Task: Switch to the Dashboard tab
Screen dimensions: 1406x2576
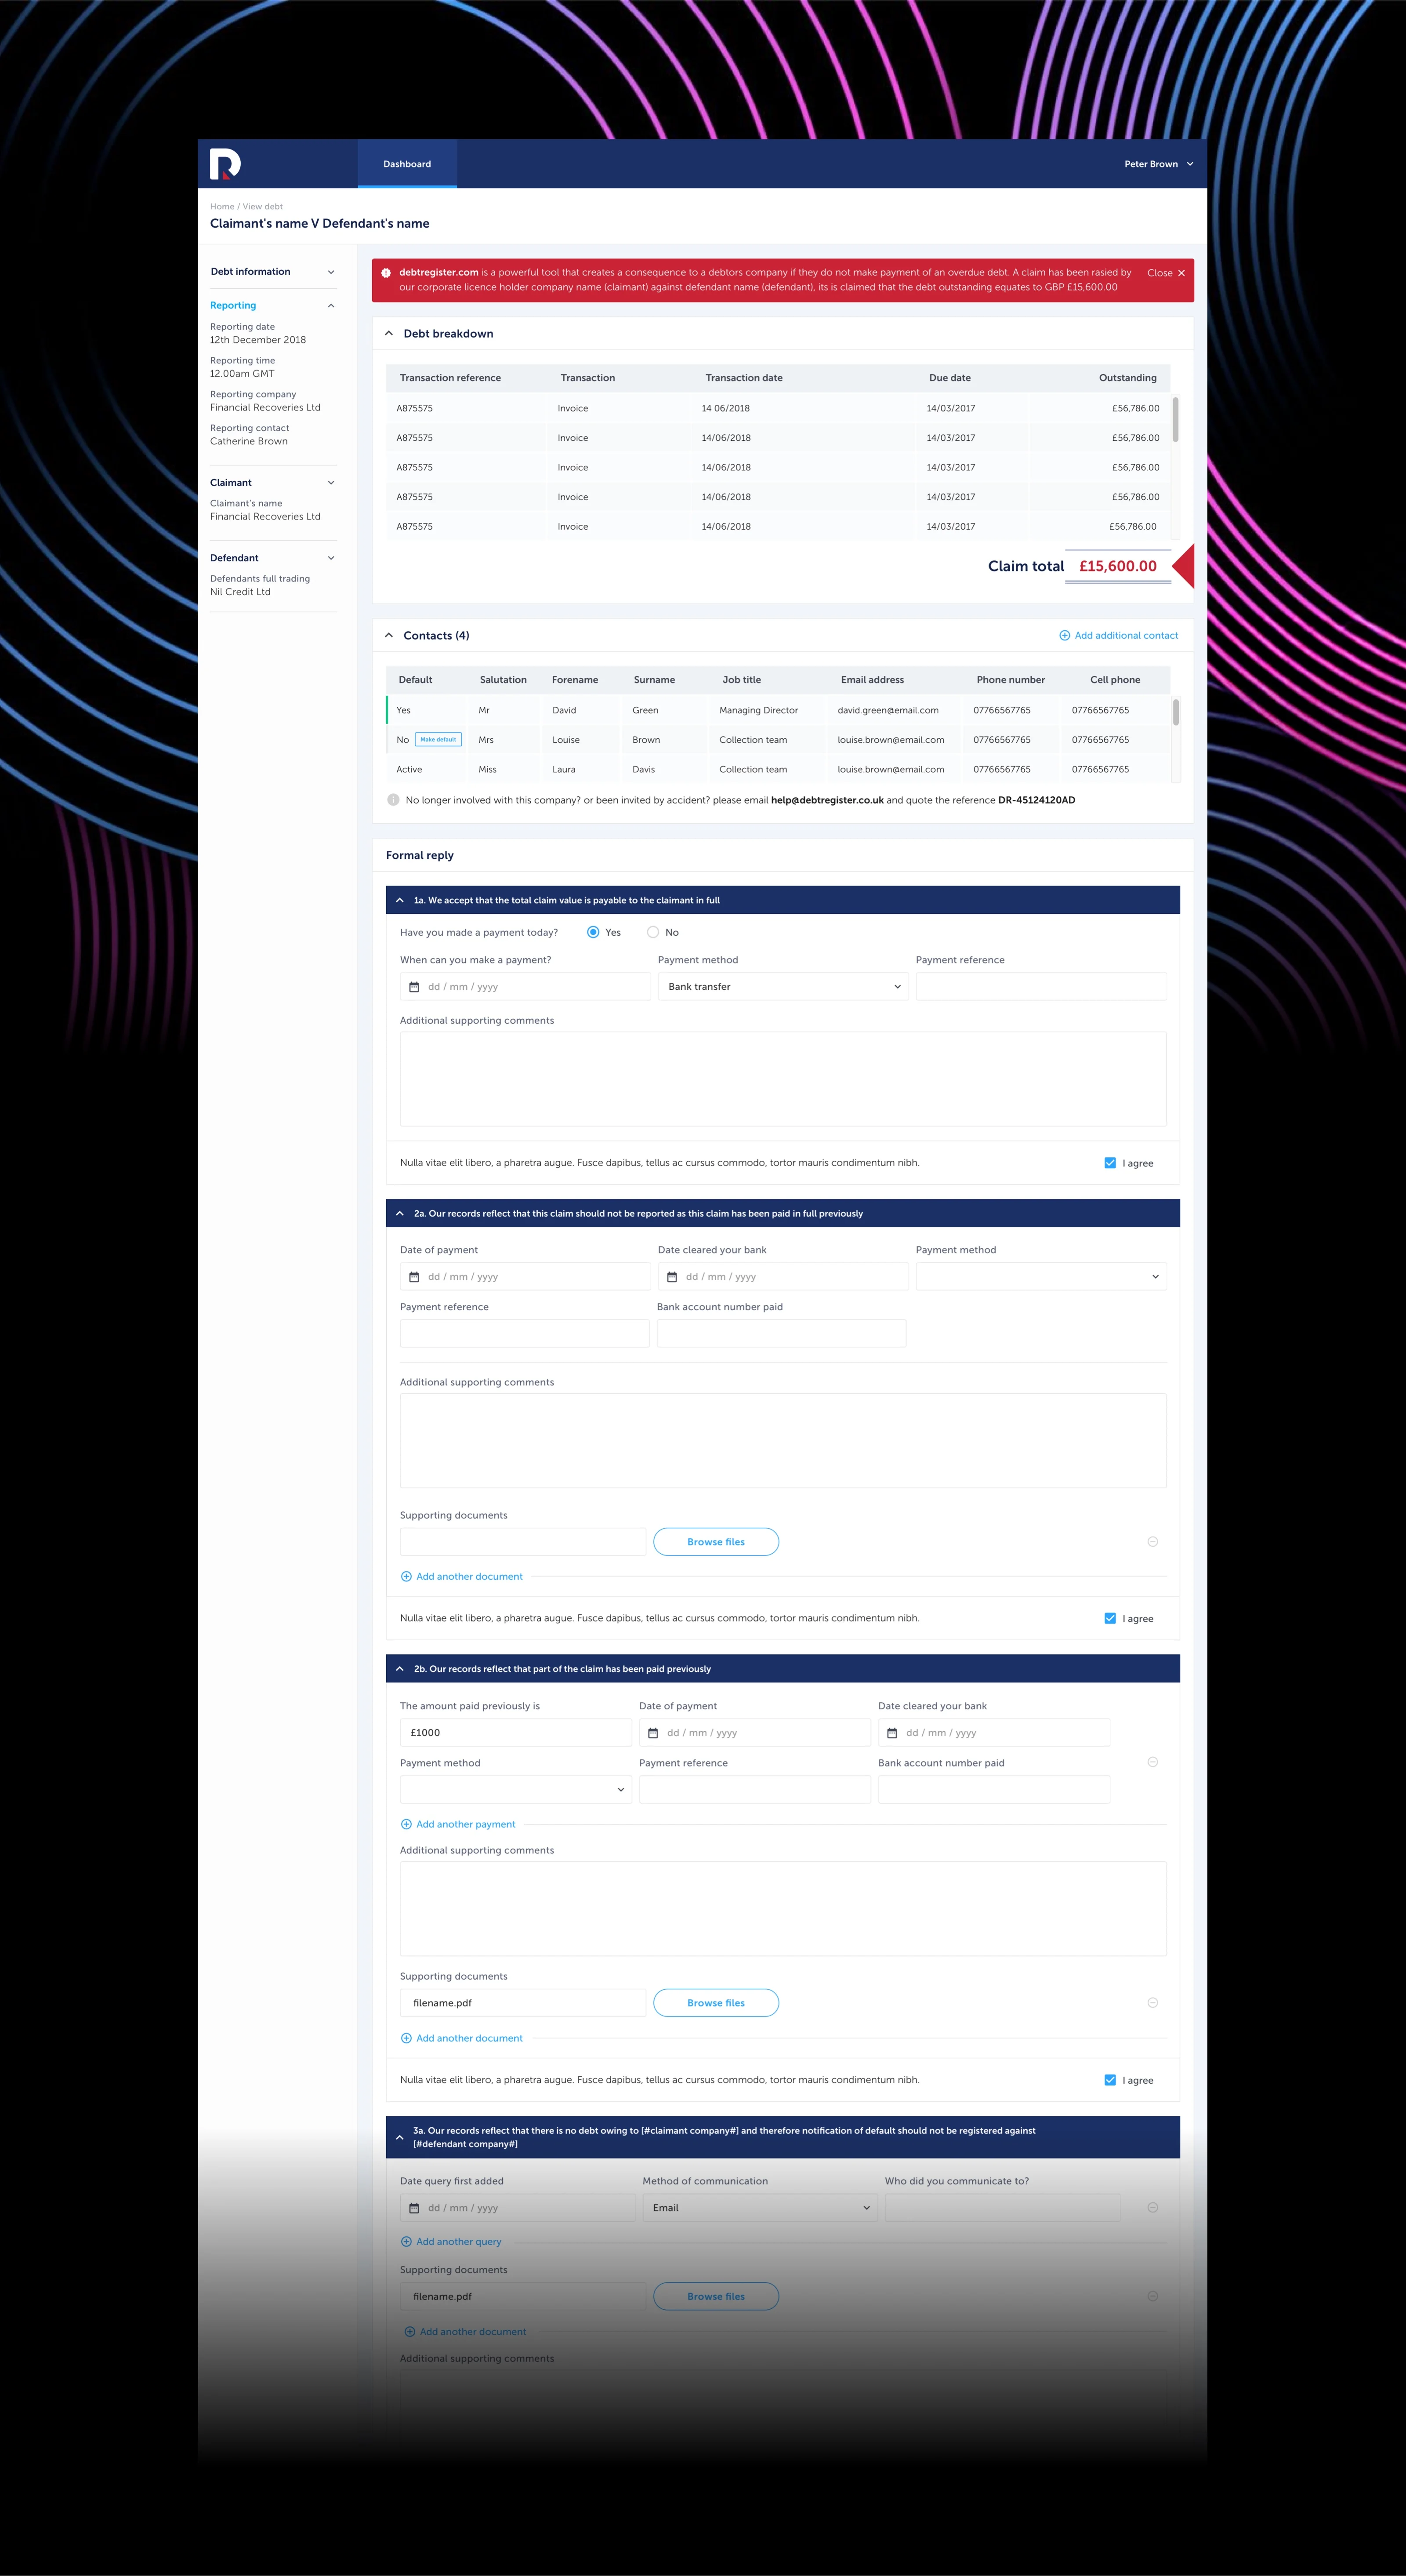Action: pyautogui.click(x=407, y=164)
